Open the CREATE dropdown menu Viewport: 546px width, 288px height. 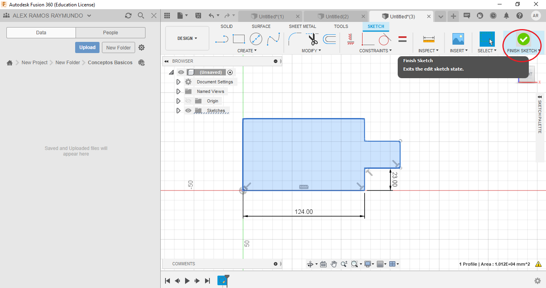tap(247, 51)
